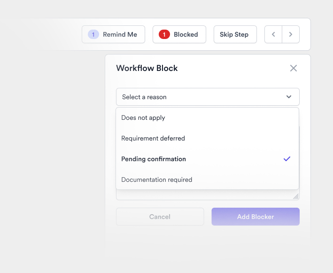Click the Skip Step button
This screenshot has height=273, width=333.
click(x=235, y=34)
